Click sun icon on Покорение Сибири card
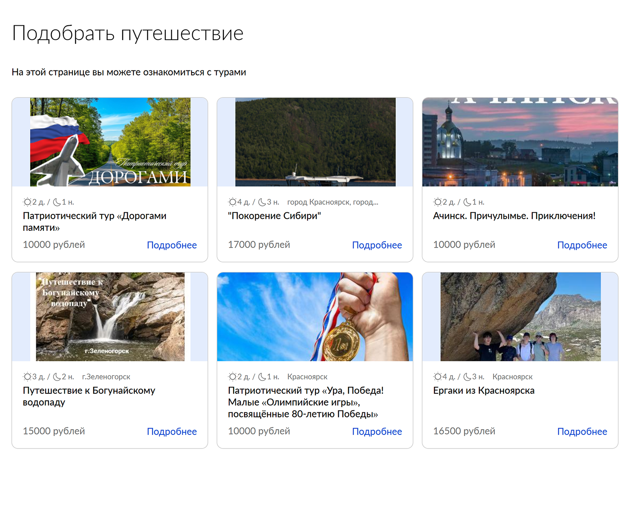The height and width of the screenshot is (509, 630). click(x=233, y=202)
